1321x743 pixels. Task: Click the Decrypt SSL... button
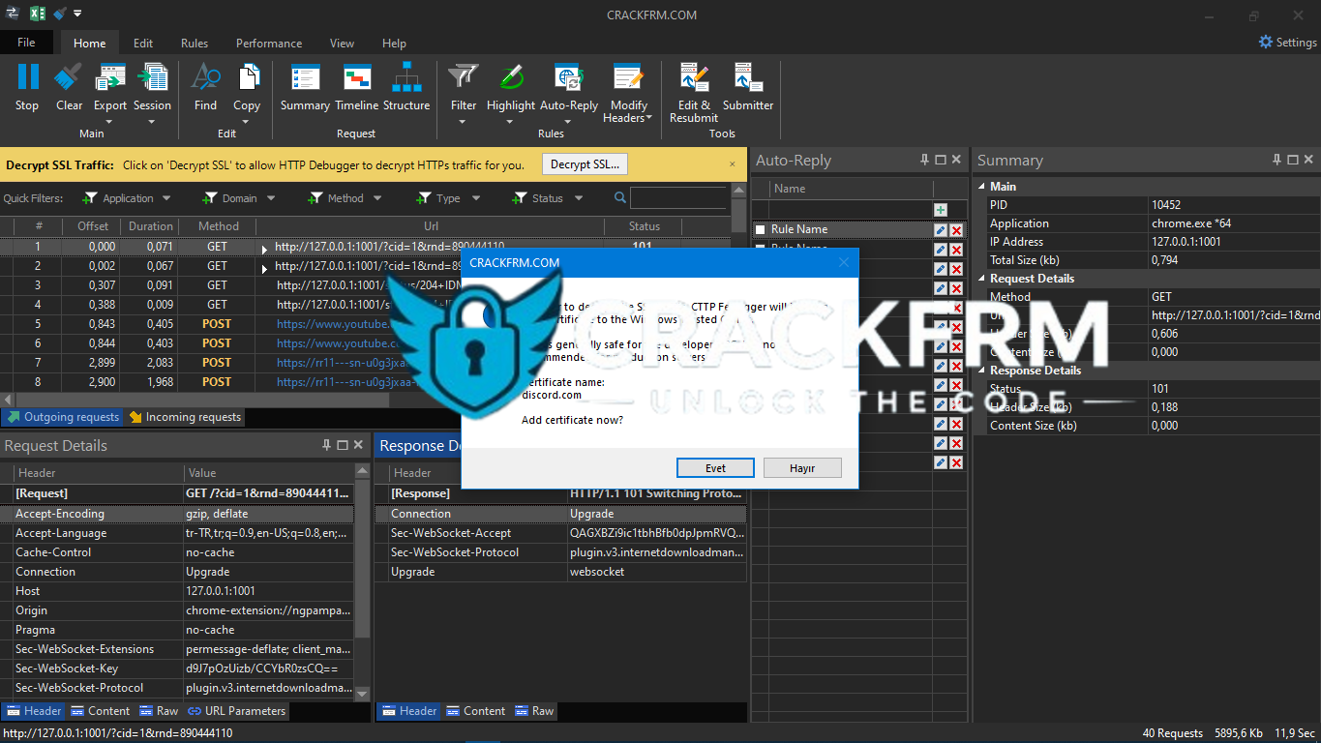pos(585,164)
